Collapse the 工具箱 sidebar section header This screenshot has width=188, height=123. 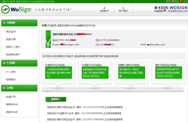pos(19,88)
